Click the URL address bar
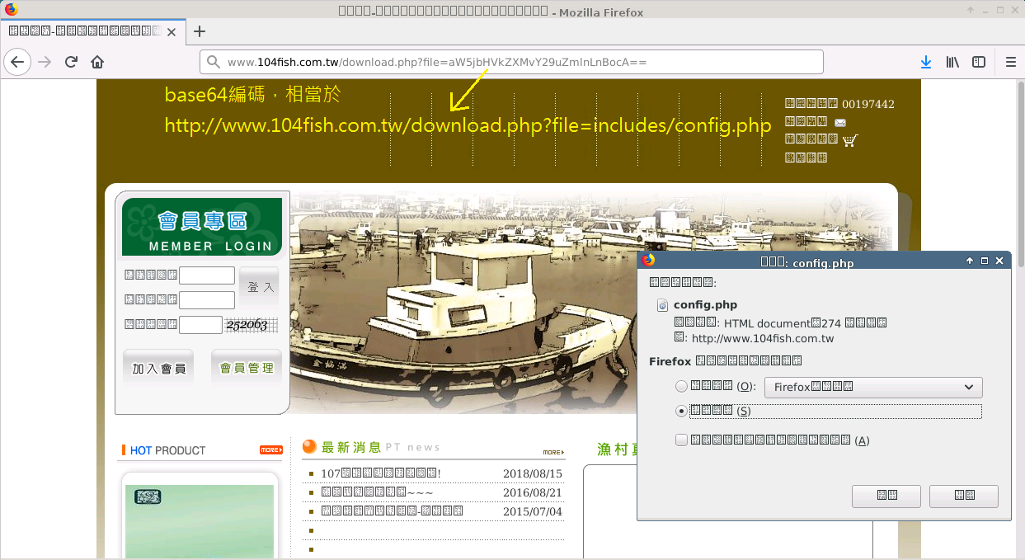Screen dimensions: 1025x560 tap(511, 62)
